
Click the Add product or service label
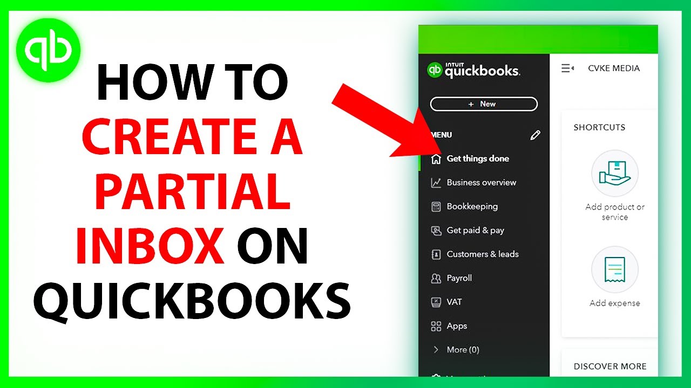tap(615, 212)
